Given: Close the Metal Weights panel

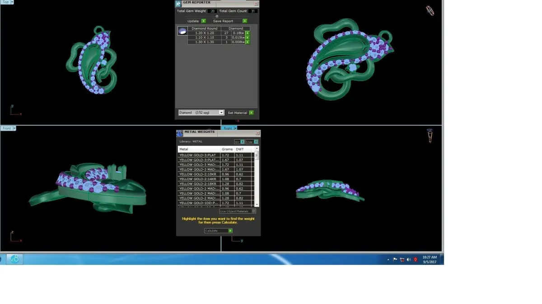Looking at the screenshot, I should pos(258,133).
